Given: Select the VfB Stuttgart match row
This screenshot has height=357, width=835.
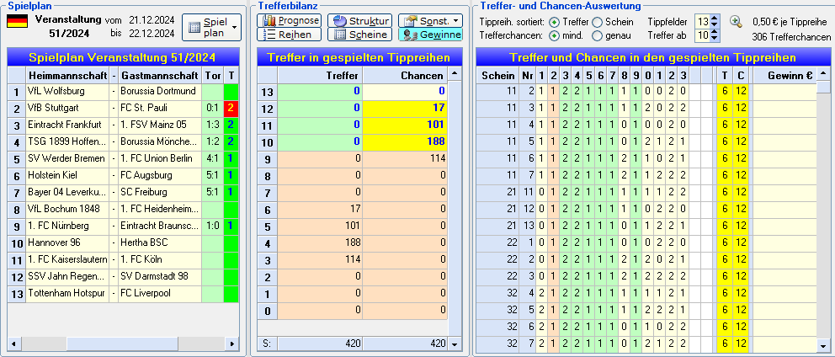Looking at the screenshot, I should pyautogui.click(x=123, y=108).
